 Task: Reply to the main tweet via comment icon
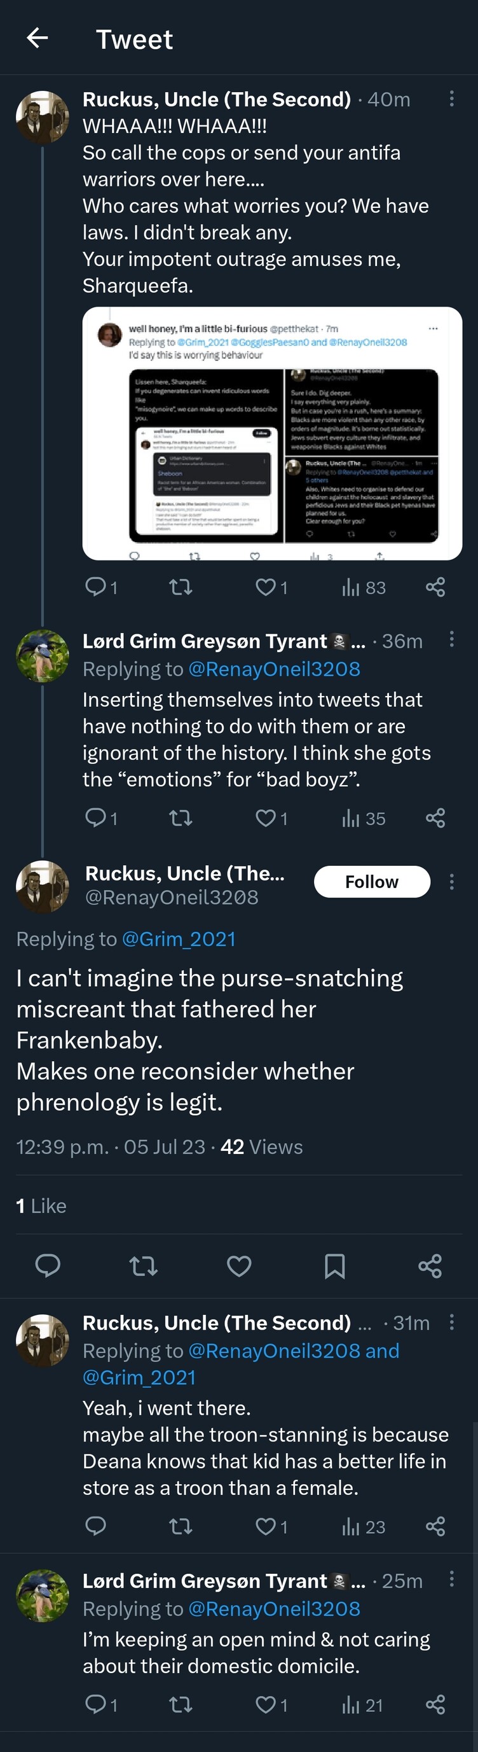click(x=48, y=1266)
